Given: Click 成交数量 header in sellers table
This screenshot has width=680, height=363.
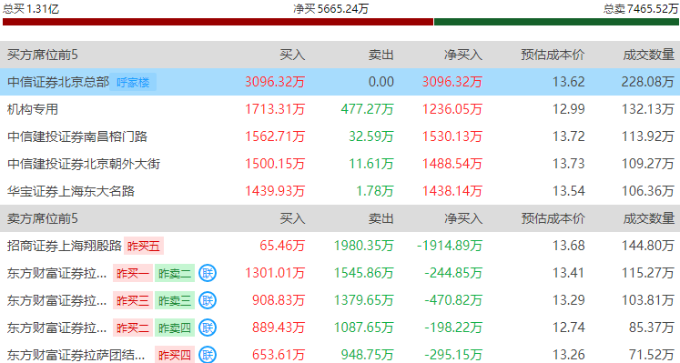Looking at the screenshot, I should (649, 218).
